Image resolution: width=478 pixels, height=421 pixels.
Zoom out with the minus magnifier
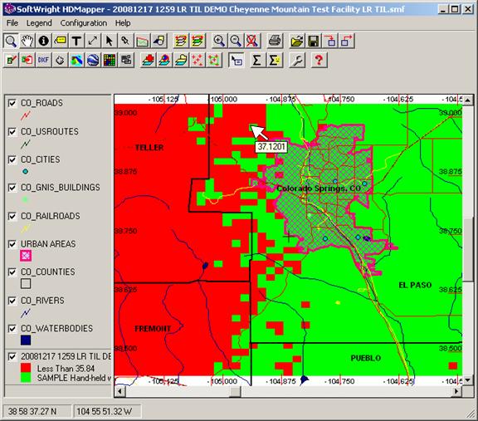pyautogui.click(x=236, y=41)
